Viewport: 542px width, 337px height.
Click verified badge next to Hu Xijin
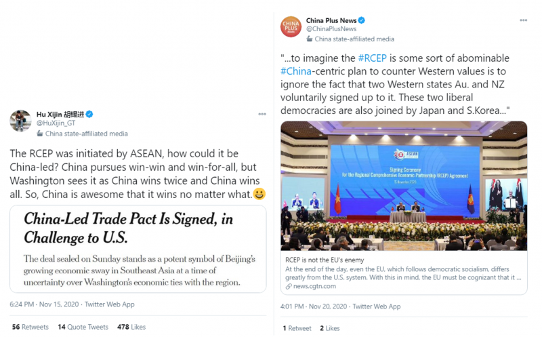click(x=89, y=114)
